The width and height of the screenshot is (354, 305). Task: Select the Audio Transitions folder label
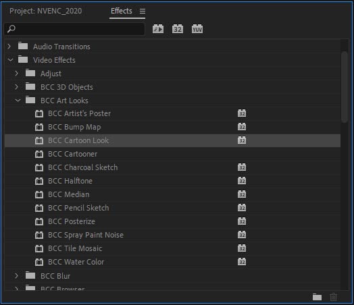coord(61,47)
